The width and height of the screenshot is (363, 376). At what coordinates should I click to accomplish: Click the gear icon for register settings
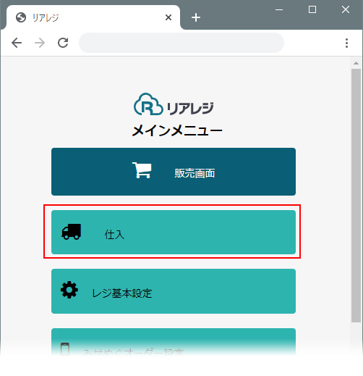point(69,290)
